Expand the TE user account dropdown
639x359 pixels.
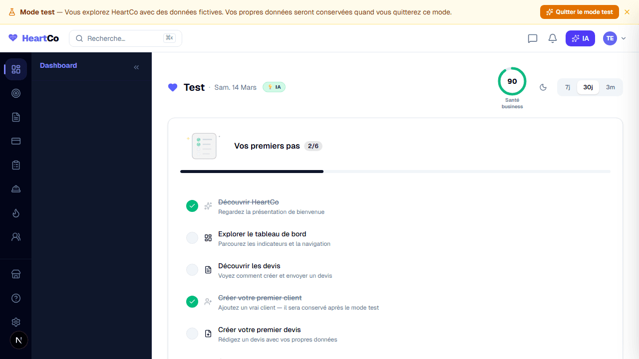point(615,38)
